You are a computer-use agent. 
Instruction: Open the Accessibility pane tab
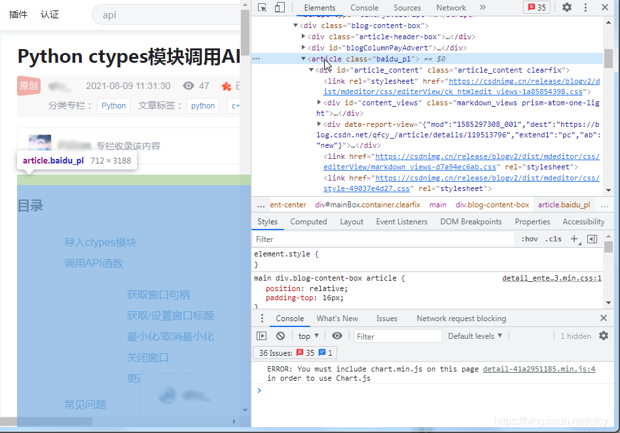click(x=583, y=222)
